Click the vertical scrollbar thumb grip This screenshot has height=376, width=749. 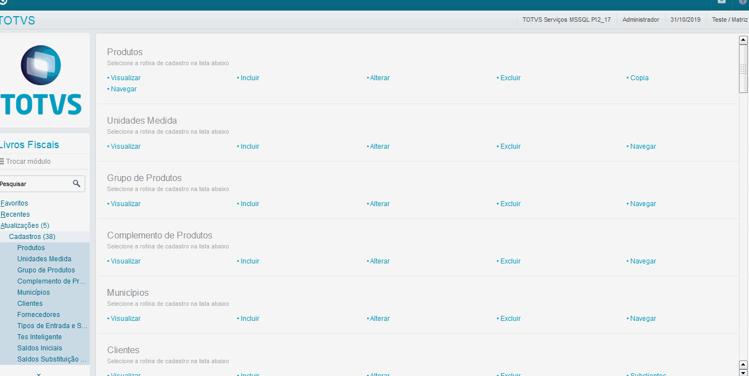743,69
